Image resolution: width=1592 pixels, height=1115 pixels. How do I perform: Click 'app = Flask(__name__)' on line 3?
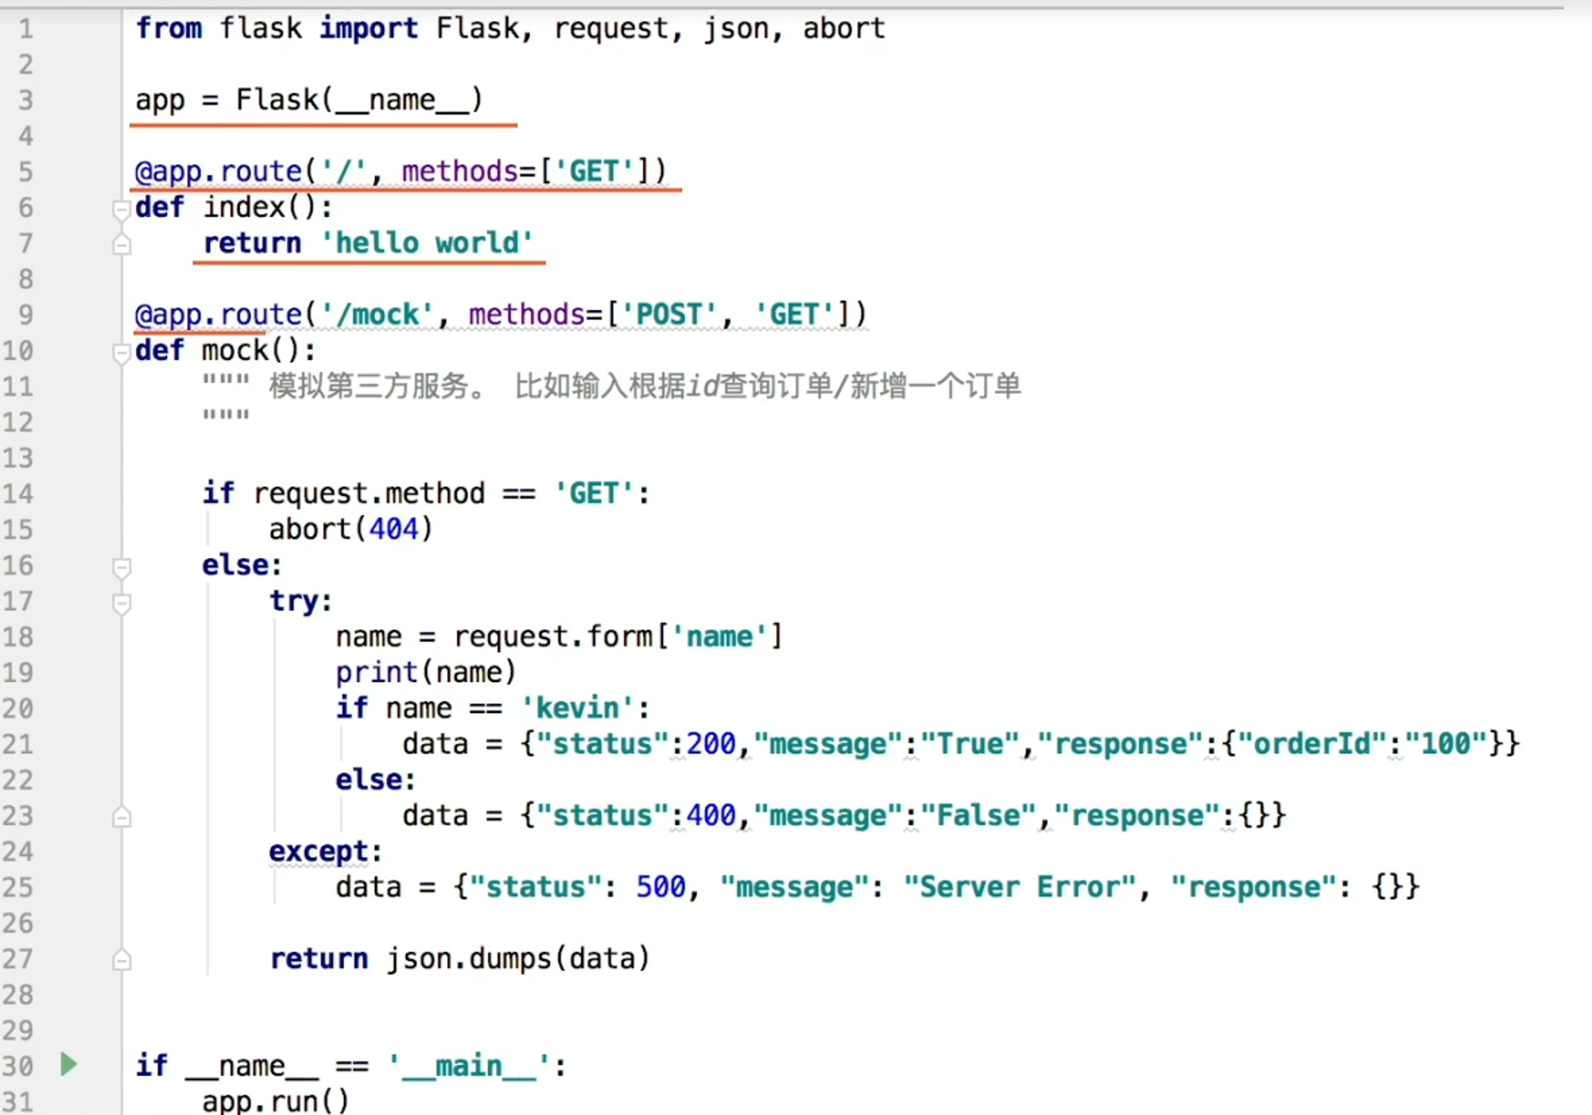coord(309,100)
